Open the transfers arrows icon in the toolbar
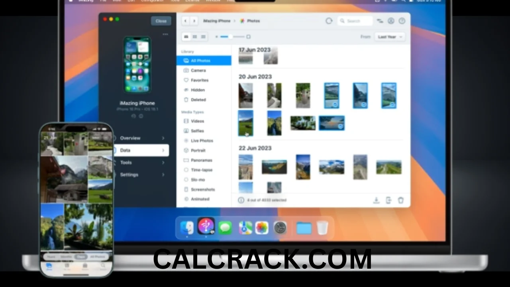This screenshot has height=287, width=510. (380, 21)
